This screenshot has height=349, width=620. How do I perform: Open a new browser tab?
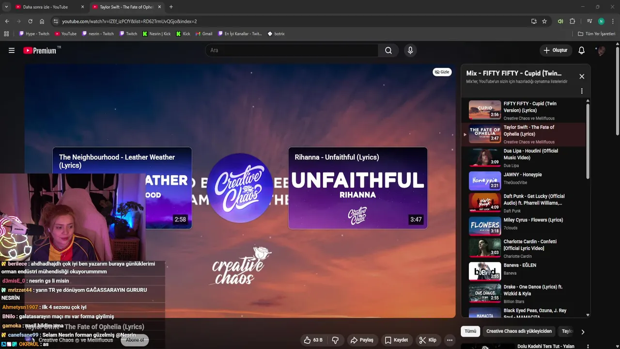tap(171, 7)
